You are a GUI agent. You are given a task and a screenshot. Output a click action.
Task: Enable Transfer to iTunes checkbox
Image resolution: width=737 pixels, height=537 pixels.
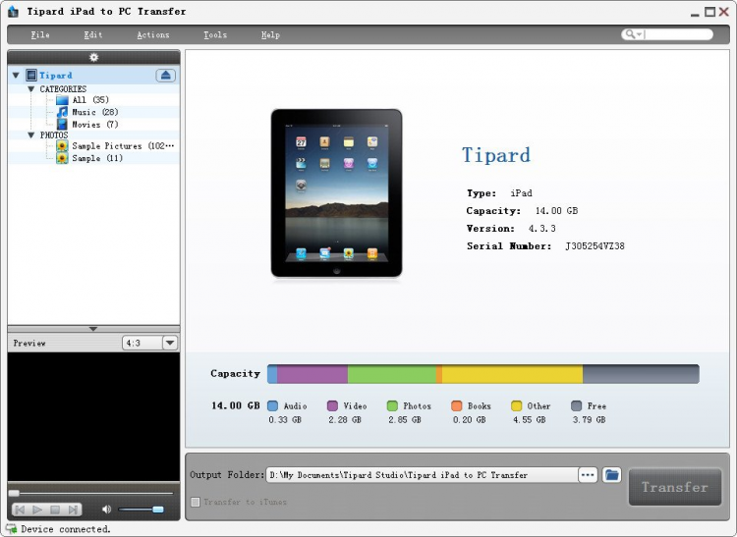pos(196,502)
